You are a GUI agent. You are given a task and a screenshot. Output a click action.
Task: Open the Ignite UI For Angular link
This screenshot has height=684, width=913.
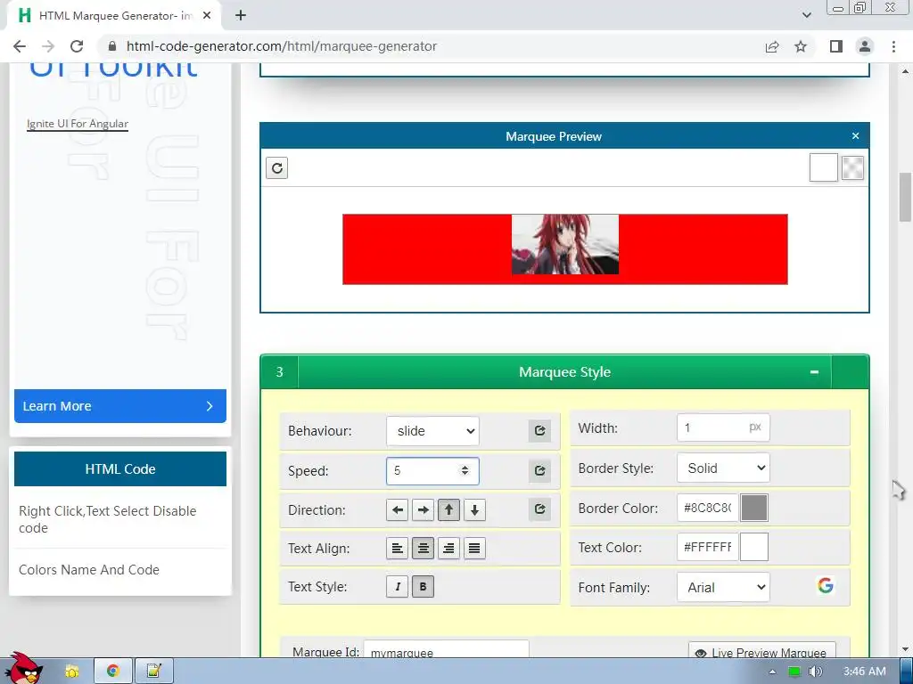(x=78, y=123)
